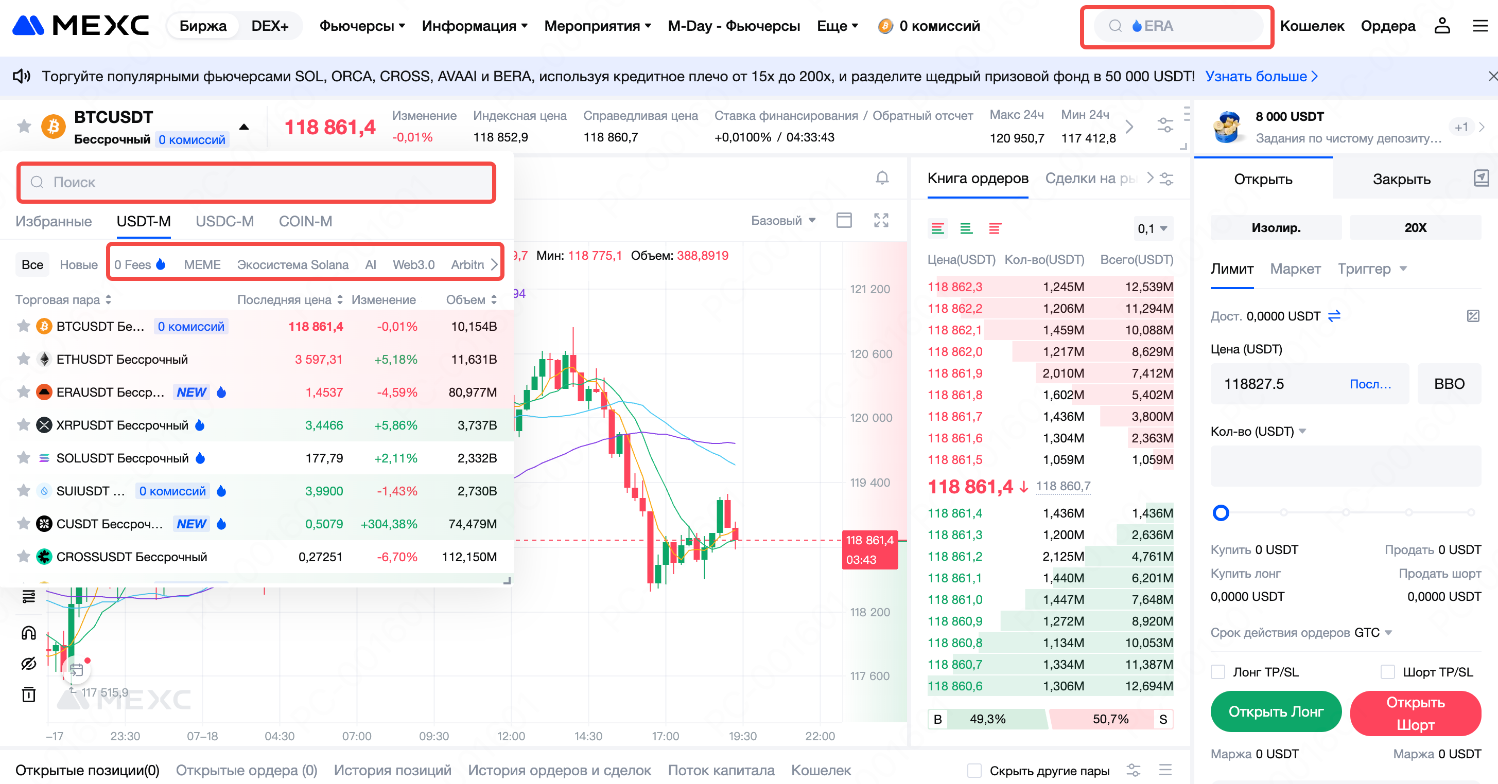1498x784 pixels.
Task: Check the Скрыть другие пары checkbox
Action: coord(974,771)
